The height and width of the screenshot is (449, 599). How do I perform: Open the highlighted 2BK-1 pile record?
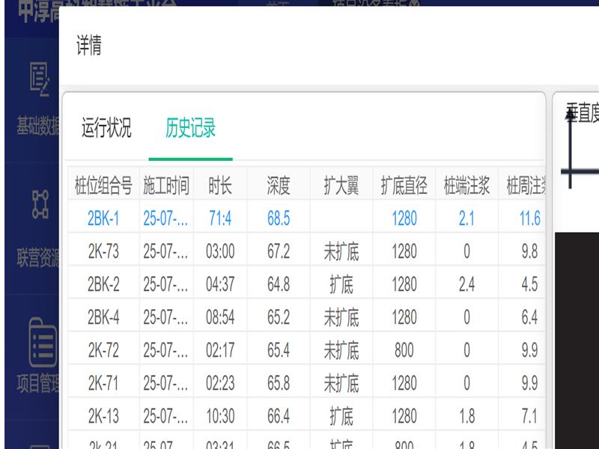tap(103, 219)
